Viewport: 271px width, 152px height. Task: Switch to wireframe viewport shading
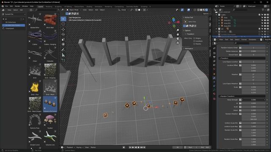click(x=199, y=10)
